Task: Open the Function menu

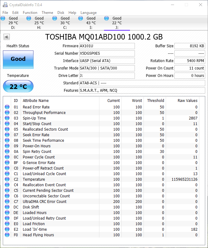Action: point(30,12)
